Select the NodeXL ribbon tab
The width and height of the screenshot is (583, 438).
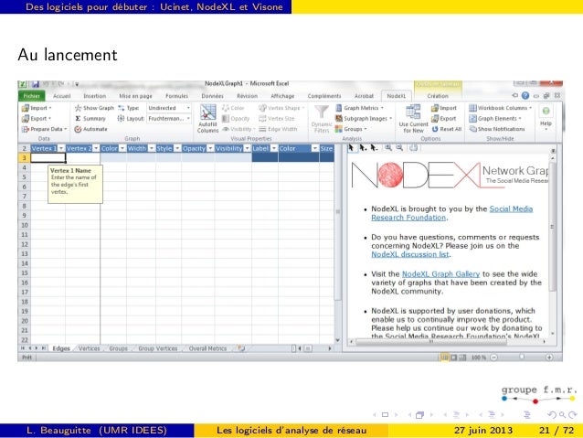[397, 96]
